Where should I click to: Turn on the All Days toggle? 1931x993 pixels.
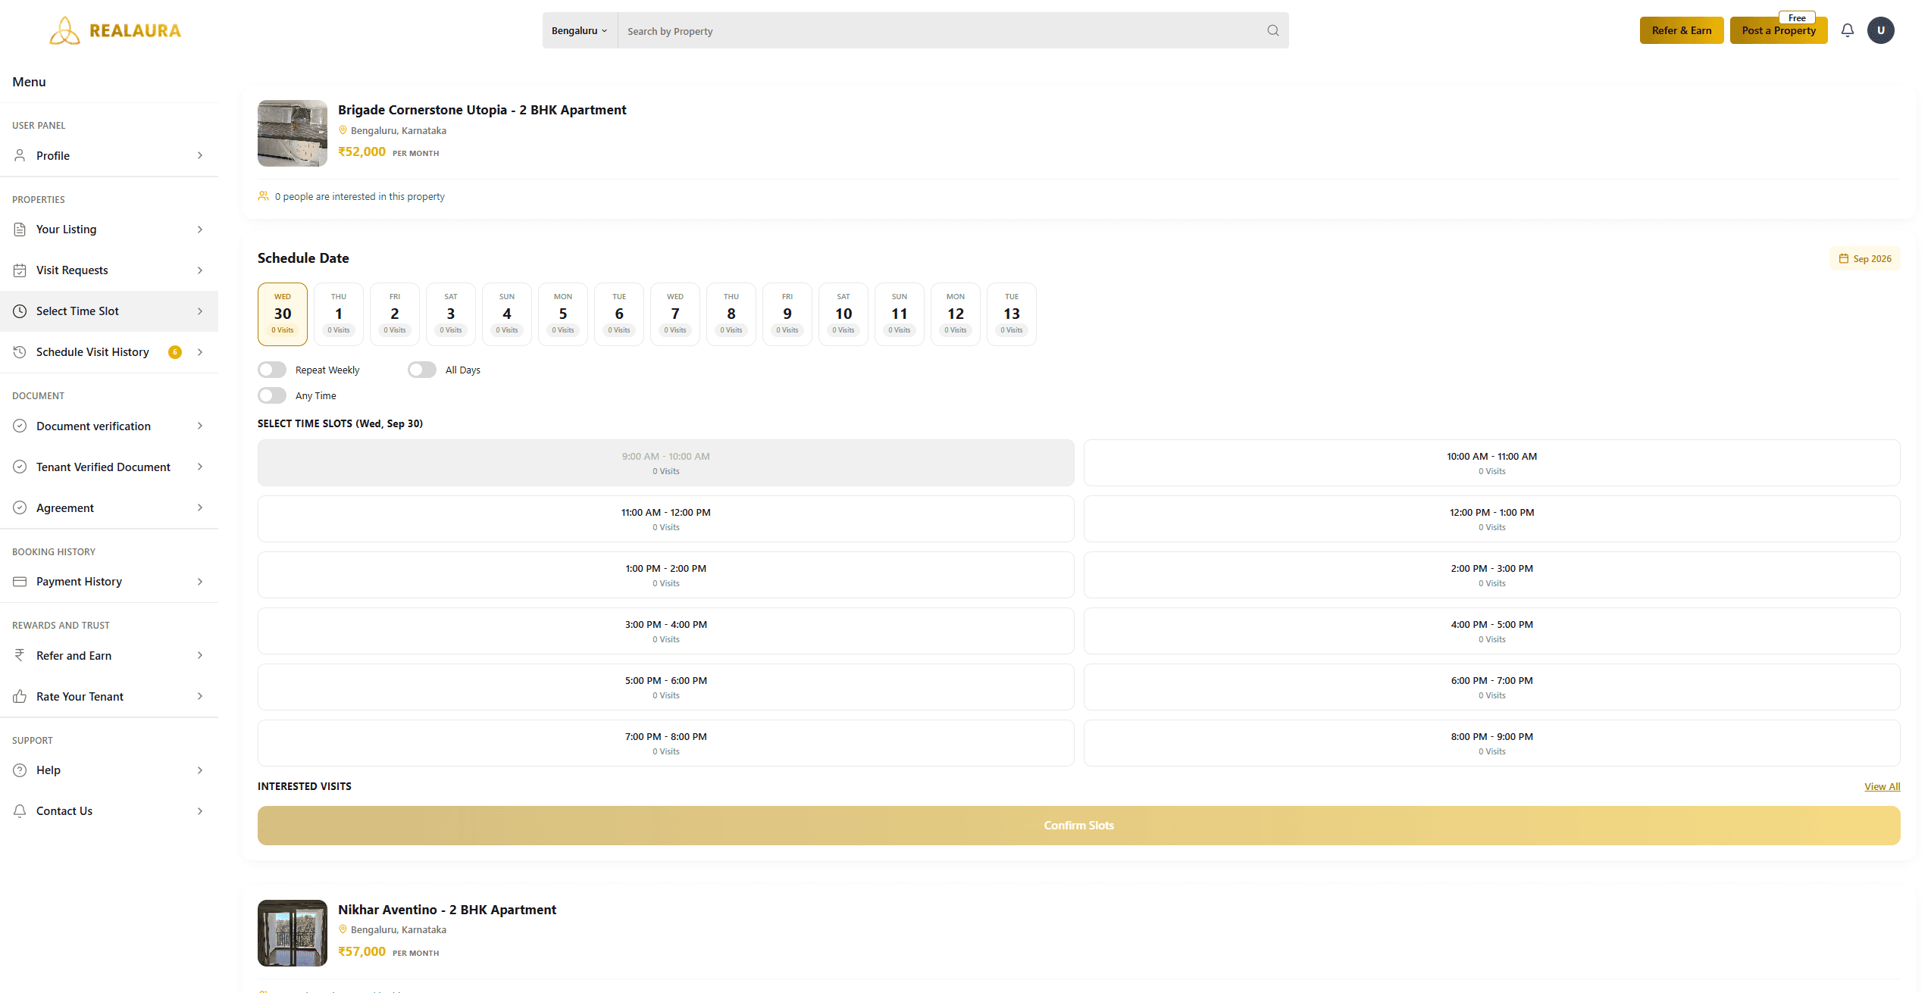tap(422, 370)
